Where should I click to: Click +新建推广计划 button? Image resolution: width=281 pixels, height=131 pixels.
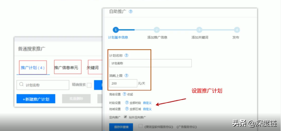coord(36,99)
